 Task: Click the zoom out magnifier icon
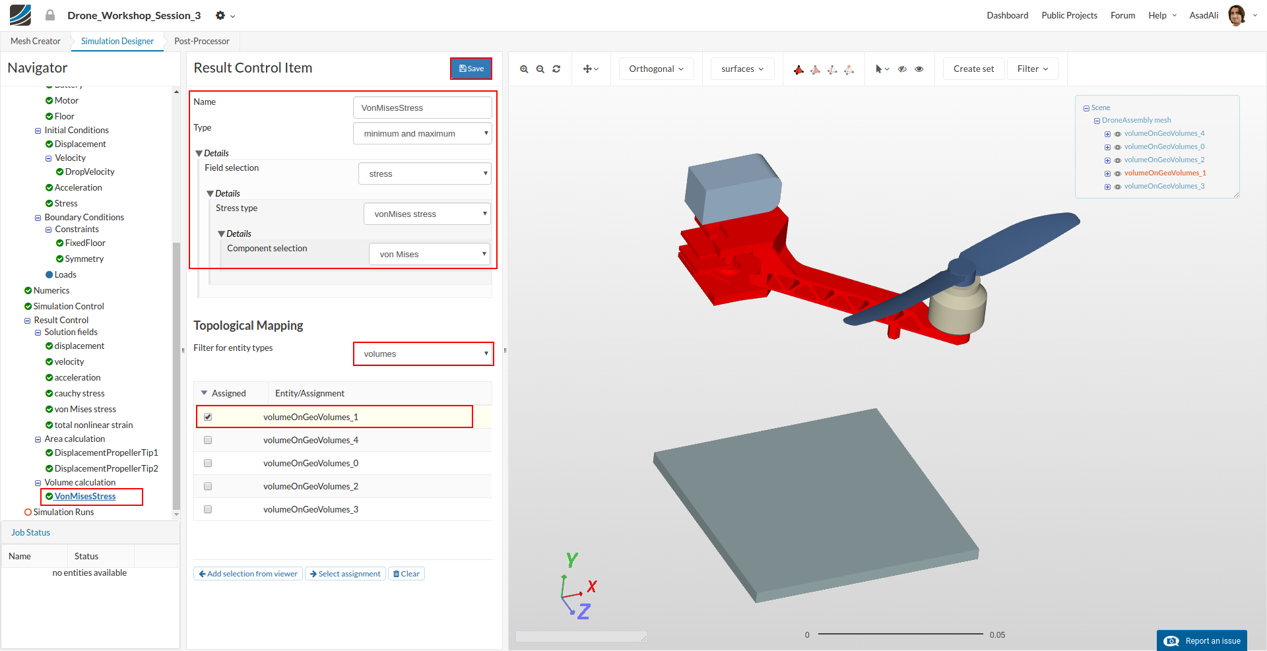pyautogui.click(x=540, y=69)
